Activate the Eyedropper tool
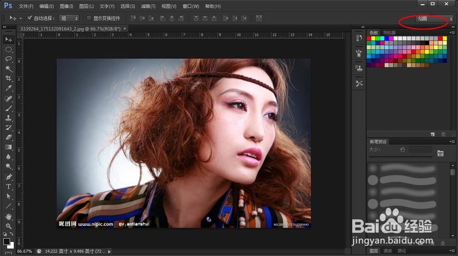The width and height of the screenshot is (458, 256). tap(8, 88)
